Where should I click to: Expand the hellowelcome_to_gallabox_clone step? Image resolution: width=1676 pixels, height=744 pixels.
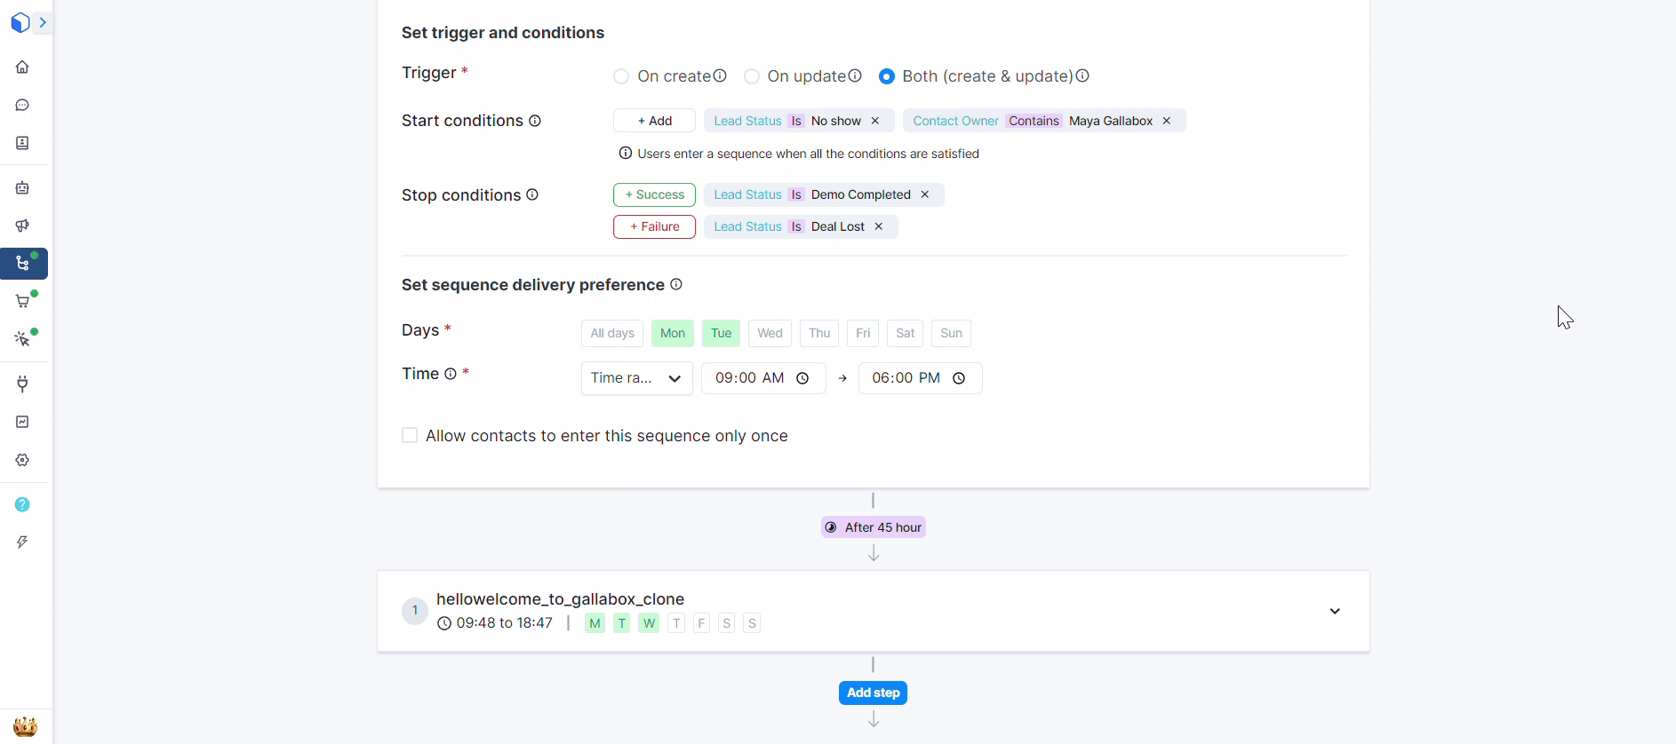1334,611
